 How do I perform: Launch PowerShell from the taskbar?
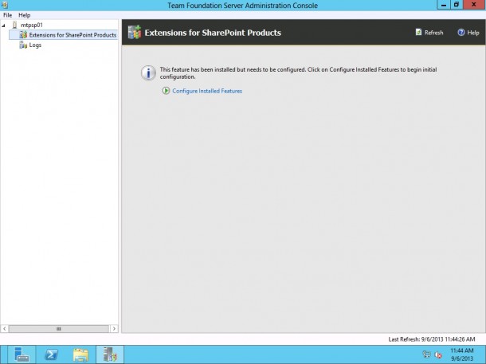(52, 354)
